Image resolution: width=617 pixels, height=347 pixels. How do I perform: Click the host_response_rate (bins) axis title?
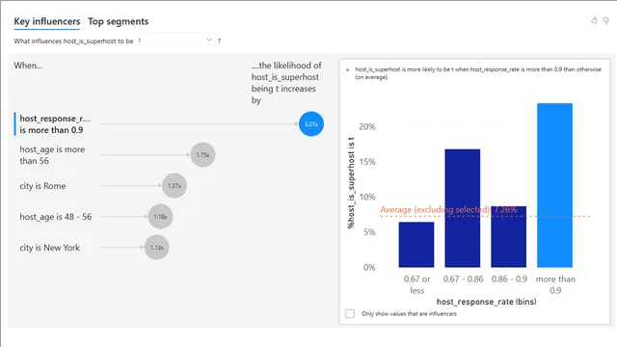tap(486, 302)
